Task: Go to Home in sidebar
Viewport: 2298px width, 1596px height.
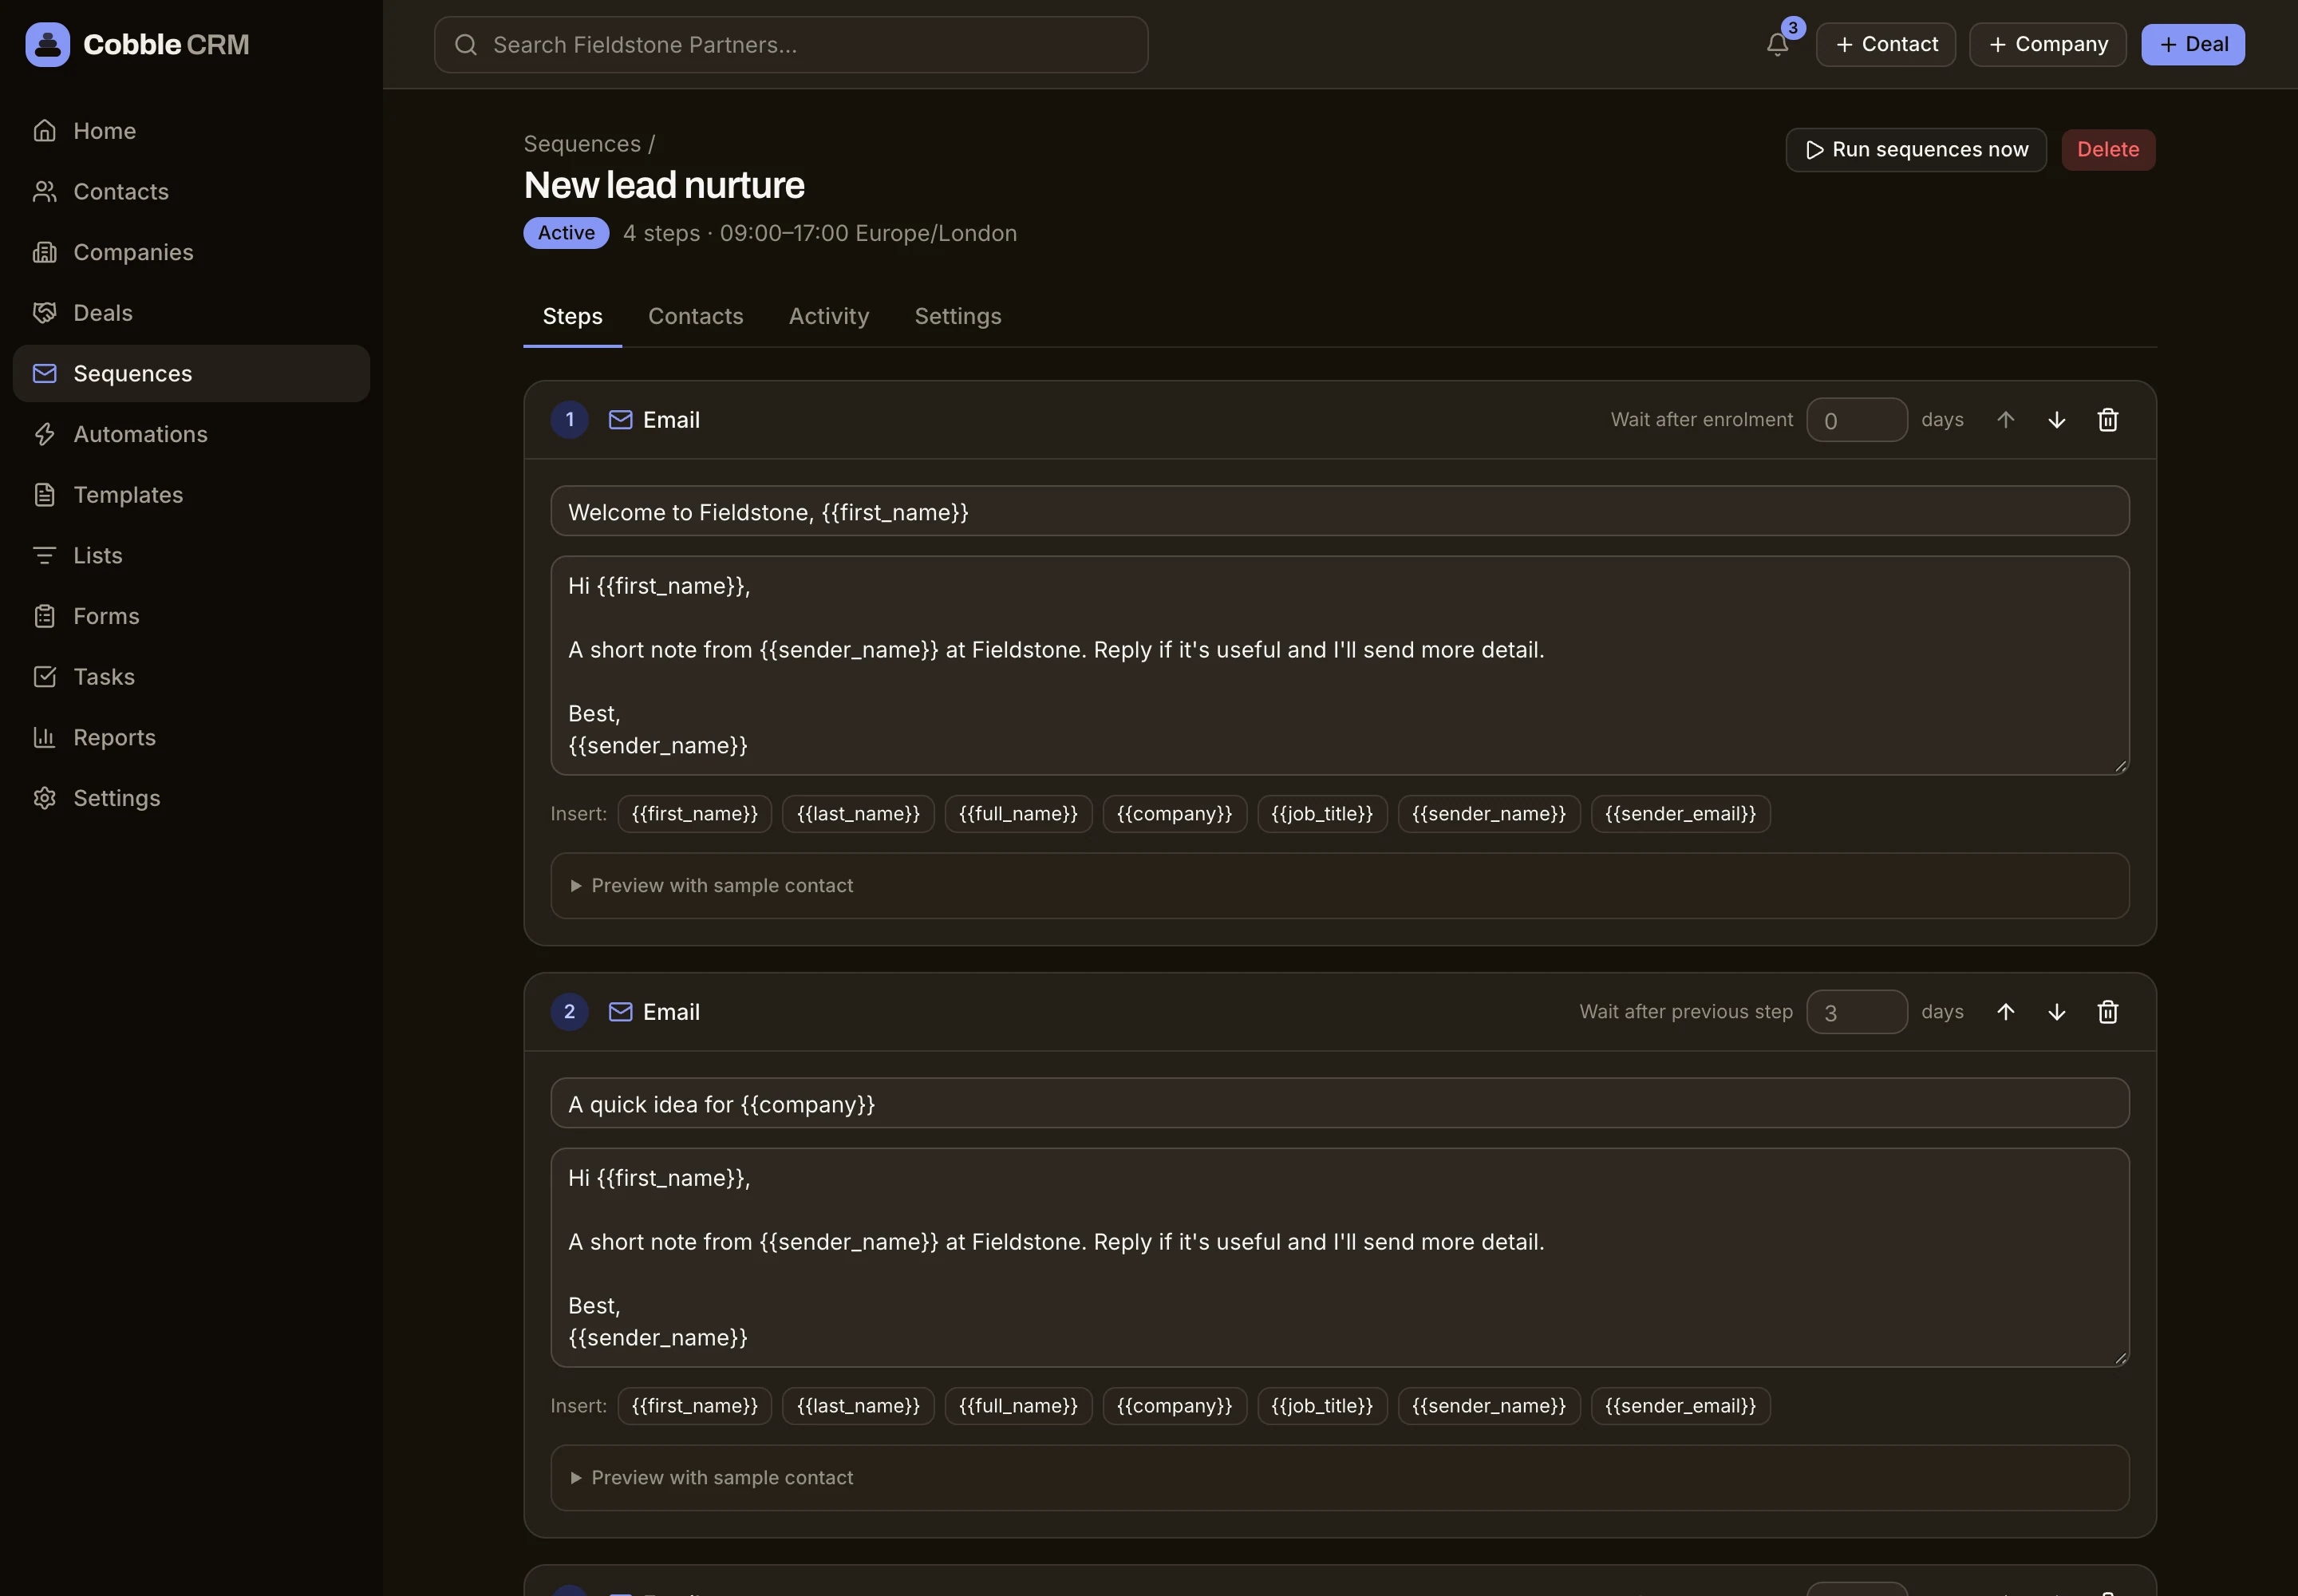Action: pyautogui.click(x=191, y=131)
